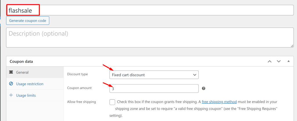Enable the Allow free shipping checkbox
The image size is (297, 121).
pyautogui.click(x=112, y=102)
